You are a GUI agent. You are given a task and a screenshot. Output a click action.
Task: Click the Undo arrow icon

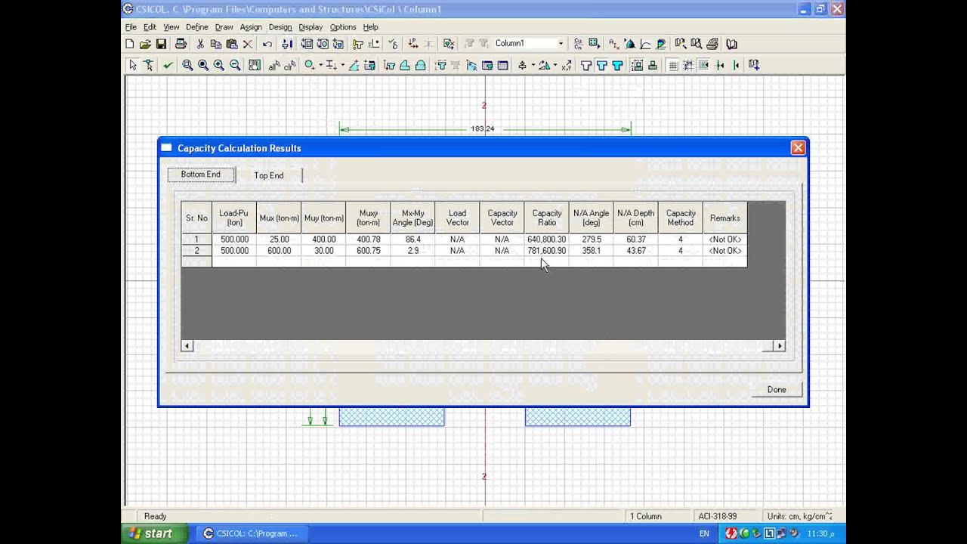(x=267, y=45)
